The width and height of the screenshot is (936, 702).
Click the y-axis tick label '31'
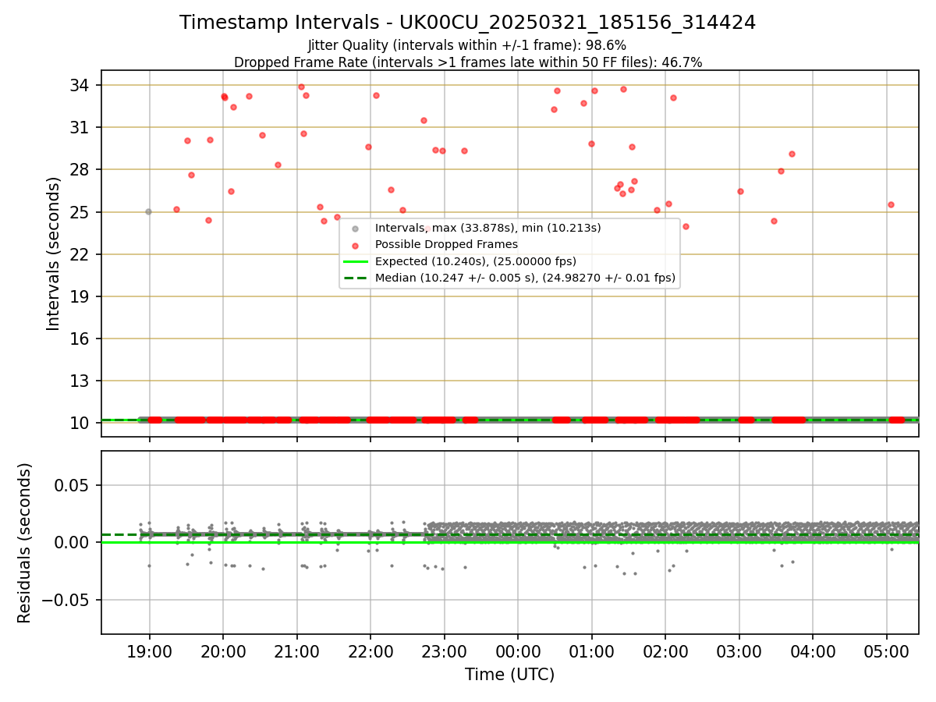[80, 127]
